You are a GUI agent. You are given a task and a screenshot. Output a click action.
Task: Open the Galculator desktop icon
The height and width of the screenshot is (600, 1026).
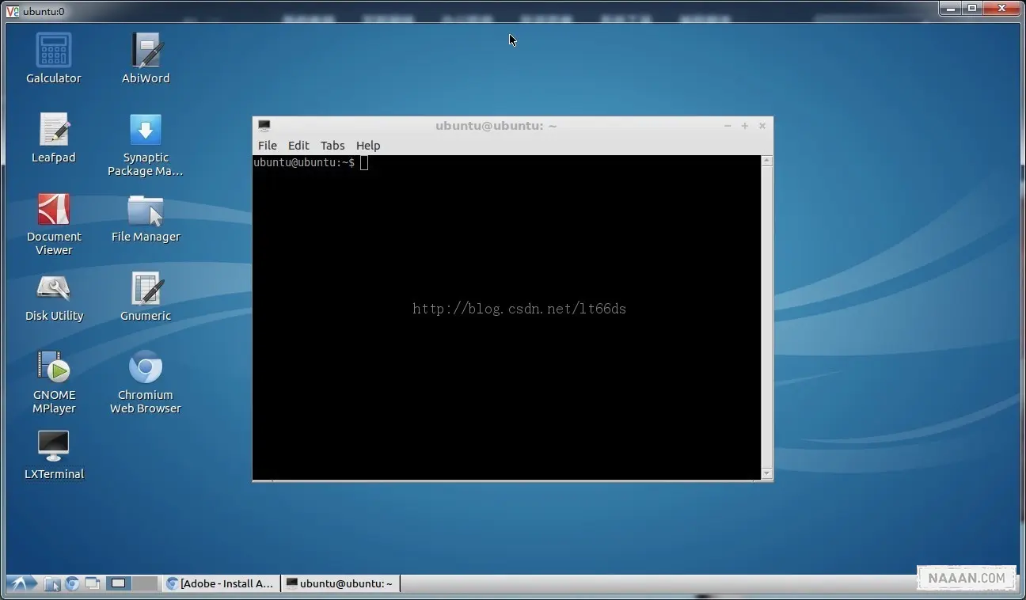click(54, 51)
